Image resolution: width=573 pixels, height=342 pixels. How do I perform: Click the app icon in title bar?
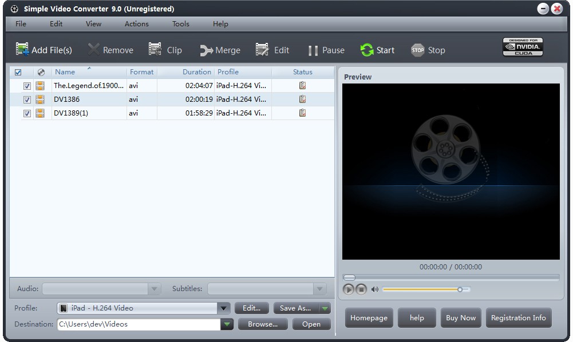point(14,9)
